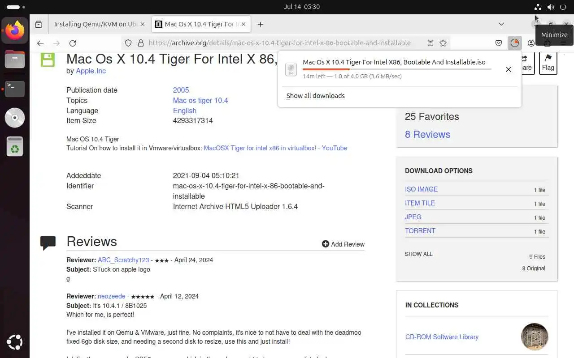Screen dimensions: 574x358
Task: Click the volume icon in top bar
Action: click(x=551, y=7)
